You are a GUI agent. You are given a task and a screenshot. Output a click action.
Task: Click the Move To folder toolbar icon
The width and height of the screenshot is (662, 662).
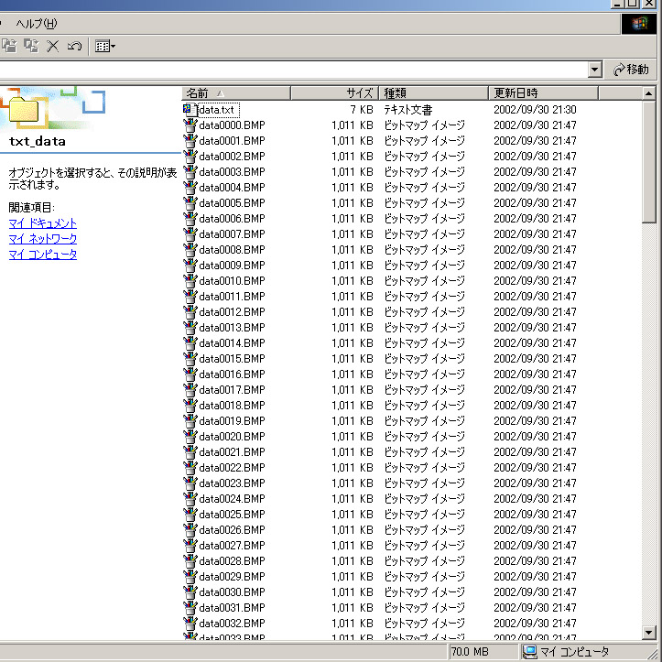coord(9,46)
